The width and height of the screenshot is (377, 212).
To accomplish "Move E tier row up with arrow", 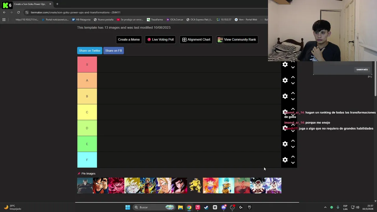I will [x=293, y=141].
